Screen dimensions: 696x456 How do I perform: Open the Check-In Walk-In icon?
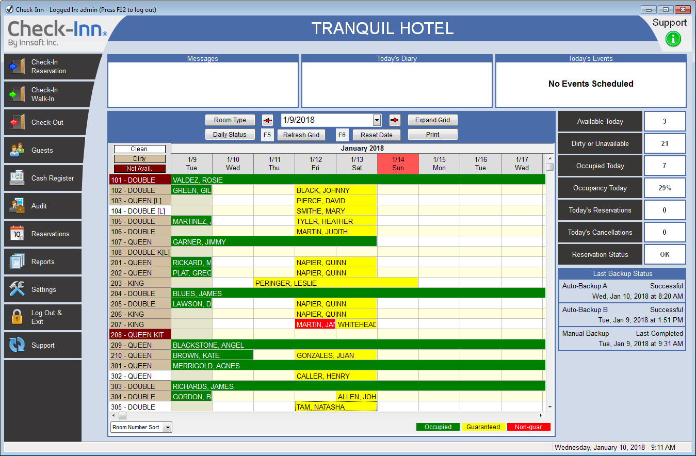[x=17, y=94]
